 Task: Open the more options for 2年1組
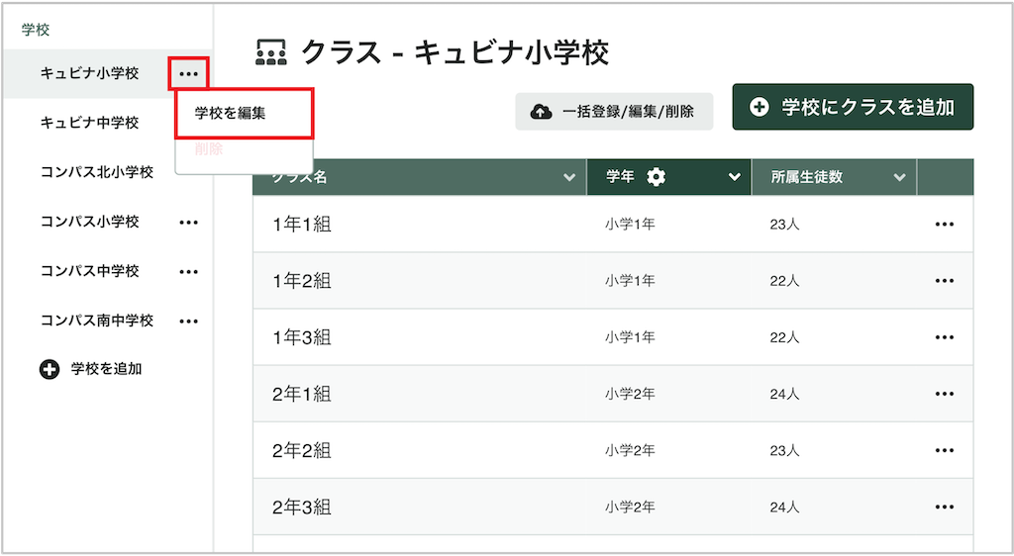[944, 394]
